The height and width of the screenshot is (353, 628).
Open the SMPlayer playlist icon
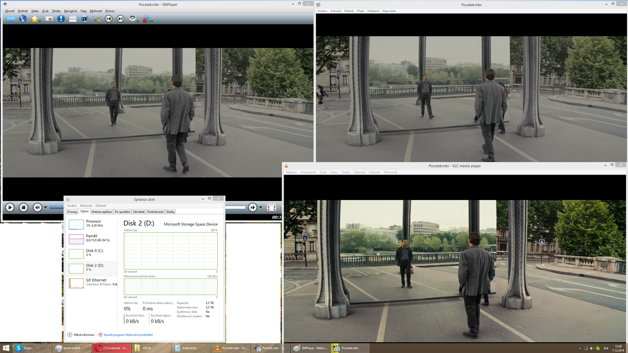click(73, 19)
